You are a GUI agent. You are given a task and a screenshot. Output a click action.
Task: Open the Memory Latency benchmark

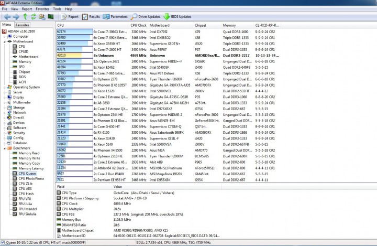[x=31, y=168]
